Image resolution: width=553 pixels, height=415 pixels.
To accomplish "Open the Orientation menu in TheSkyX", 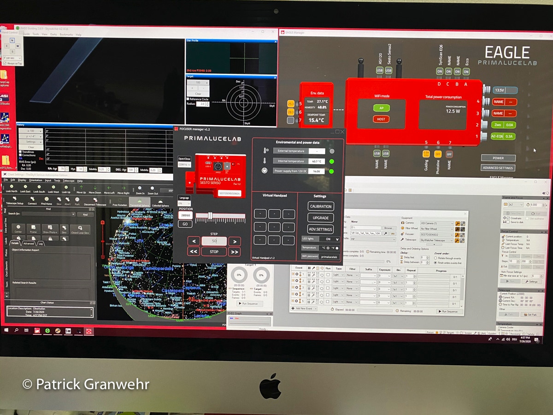I will (35, 180).
